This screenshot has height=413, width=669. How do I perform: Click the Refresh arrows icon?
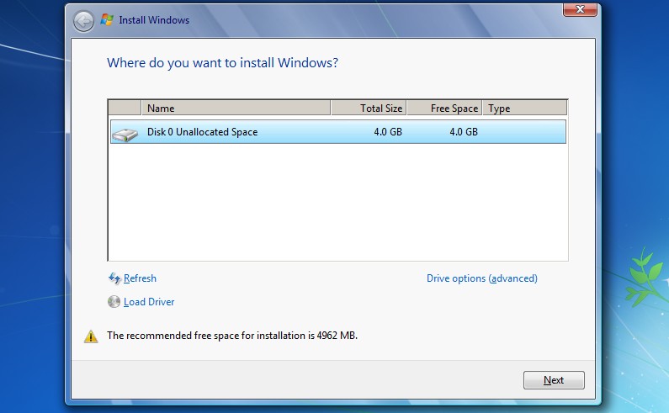tap(114, 278)
